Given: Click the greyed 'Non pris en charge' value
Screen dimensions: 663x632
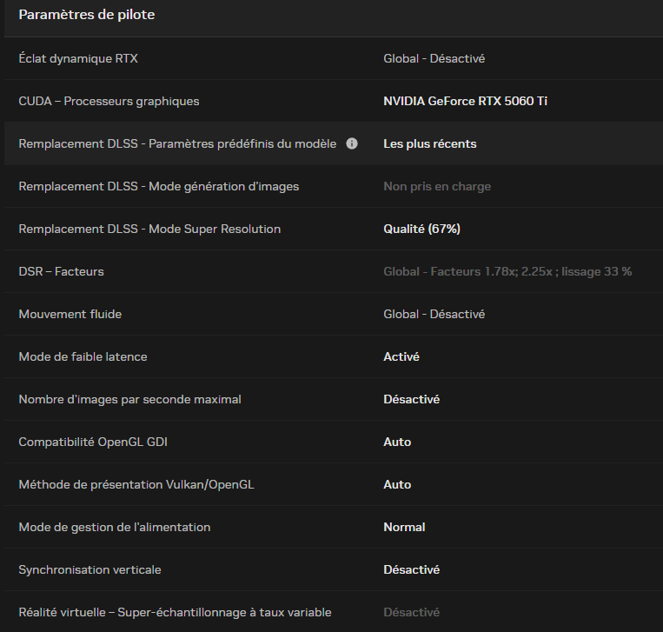Looking at the screenshot, I should [437, 187].
